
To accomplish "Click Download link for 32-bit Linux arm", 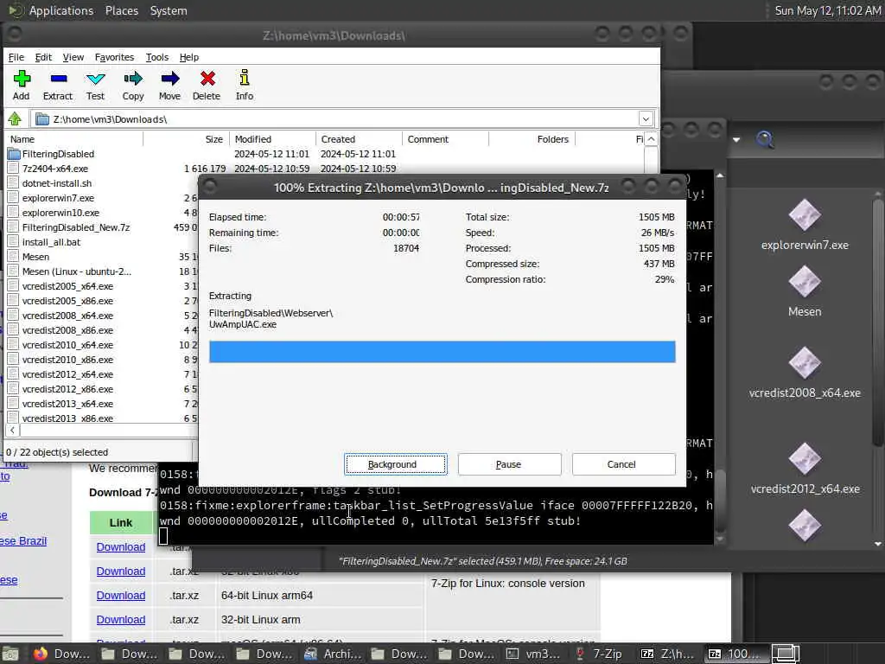I will pos(121,619).
